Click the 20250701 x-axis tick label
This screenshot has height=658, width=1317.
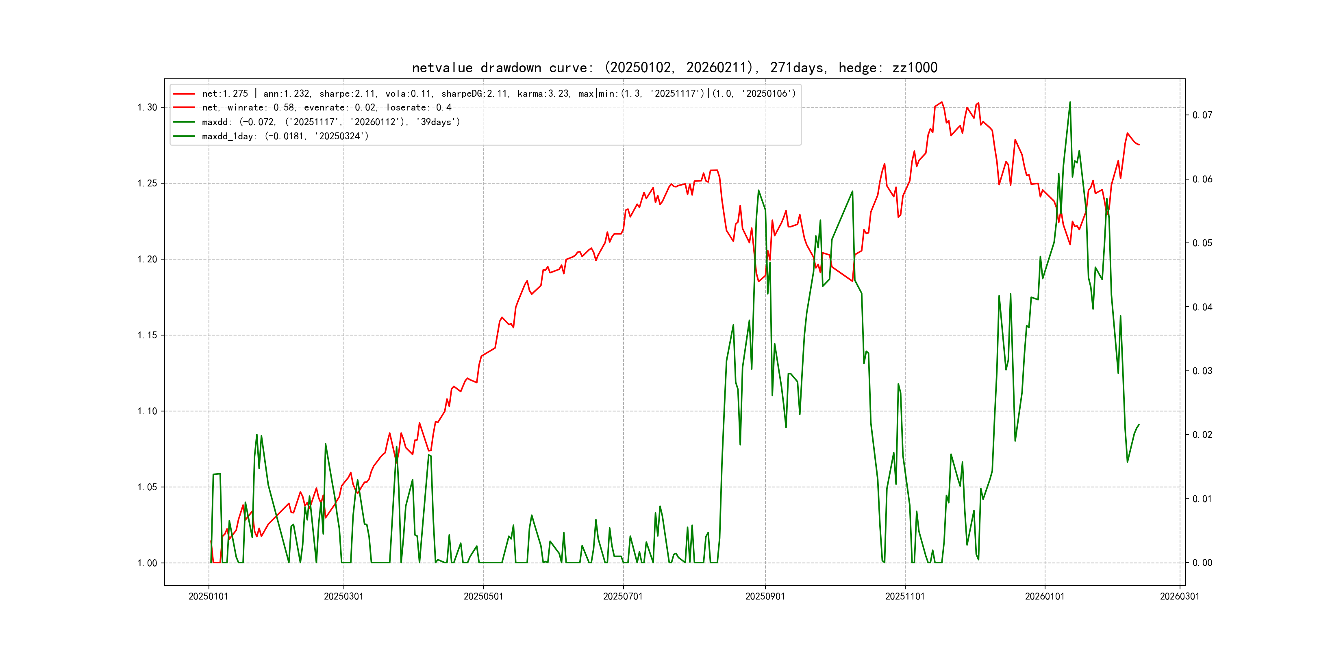[623, 597]
